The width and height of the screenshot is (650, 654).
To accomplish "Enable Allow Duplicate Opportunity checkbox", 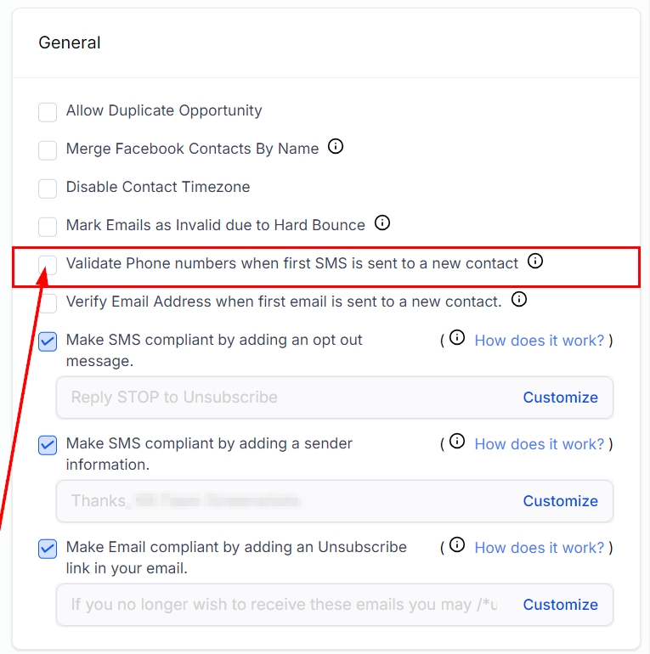I will pos(48,112).
